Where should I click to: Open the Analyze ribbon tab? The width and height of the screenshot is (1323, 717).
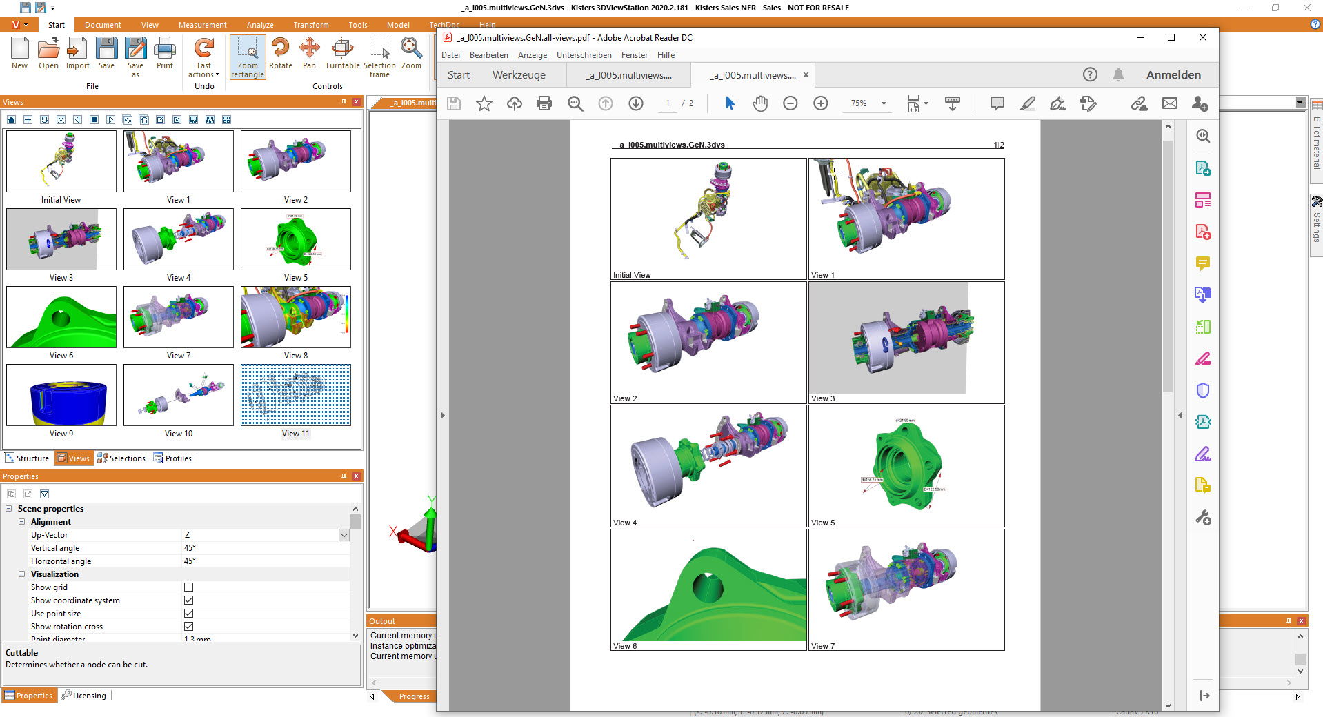tap(260, 25)
